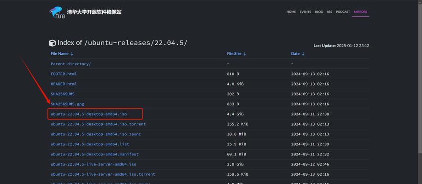Click the TUNA fish logo icon
Screen dimensions: 422x184
(57, 12)
